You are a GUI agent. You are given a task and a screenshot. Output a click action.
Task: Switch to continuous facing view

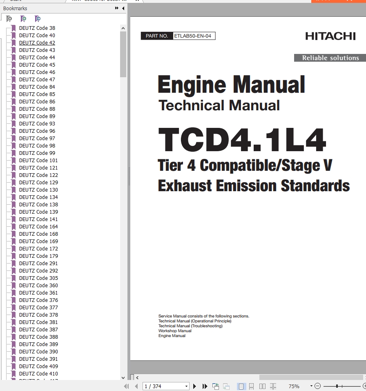pyautogui.click(x=273, y=386)
